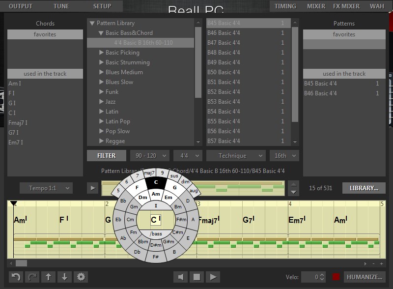The width and height of the screenshot is (393, 289).
Task: Switch to the OUTPUT tab
Action: click(21, 6)
